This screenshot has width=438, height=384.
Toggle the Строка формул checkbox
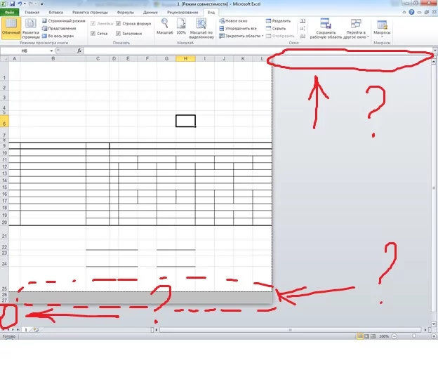(x=119, y=23)
